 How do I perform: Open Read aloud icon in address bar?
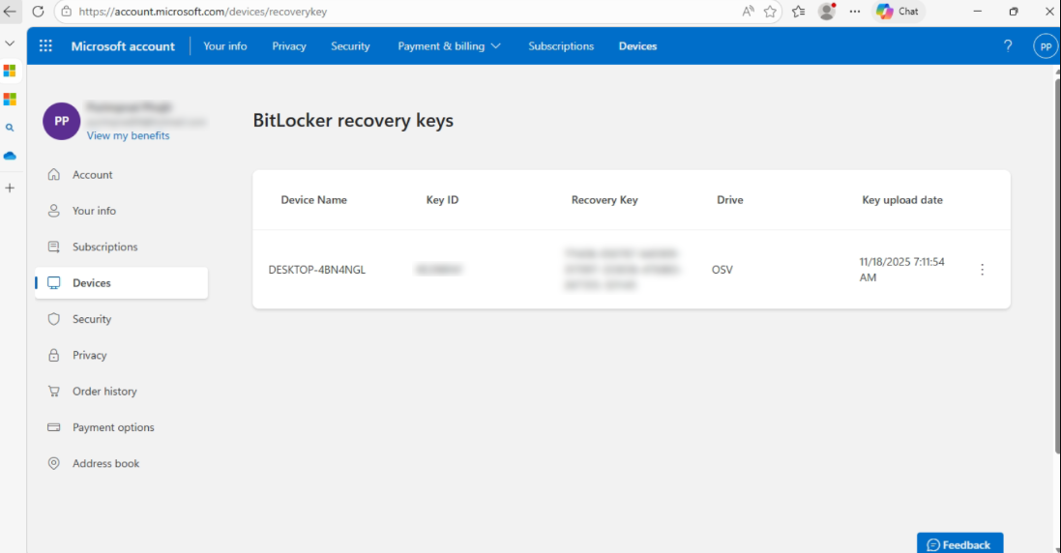[x=748, y=12]
